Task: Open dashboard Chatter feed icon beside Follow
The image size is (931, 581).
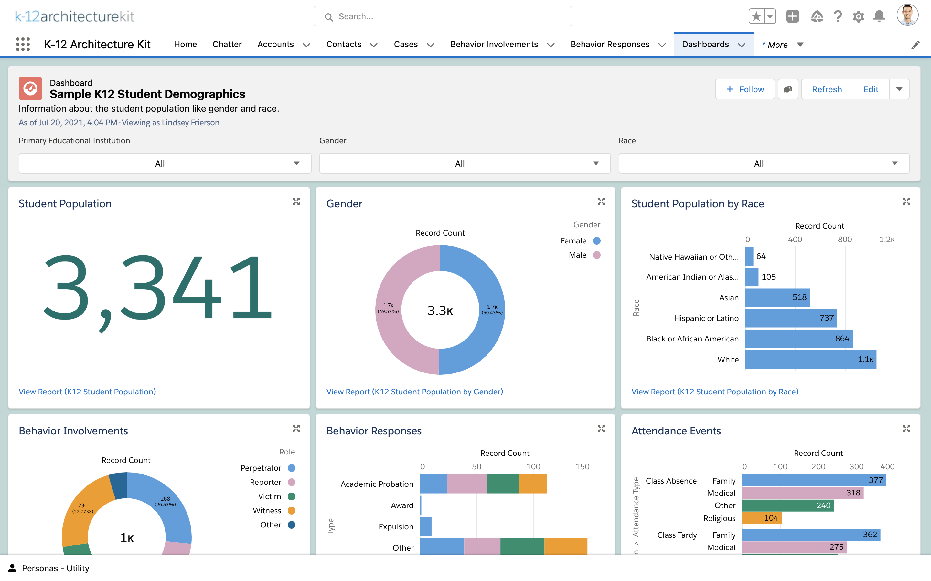Action: (788, 89)
